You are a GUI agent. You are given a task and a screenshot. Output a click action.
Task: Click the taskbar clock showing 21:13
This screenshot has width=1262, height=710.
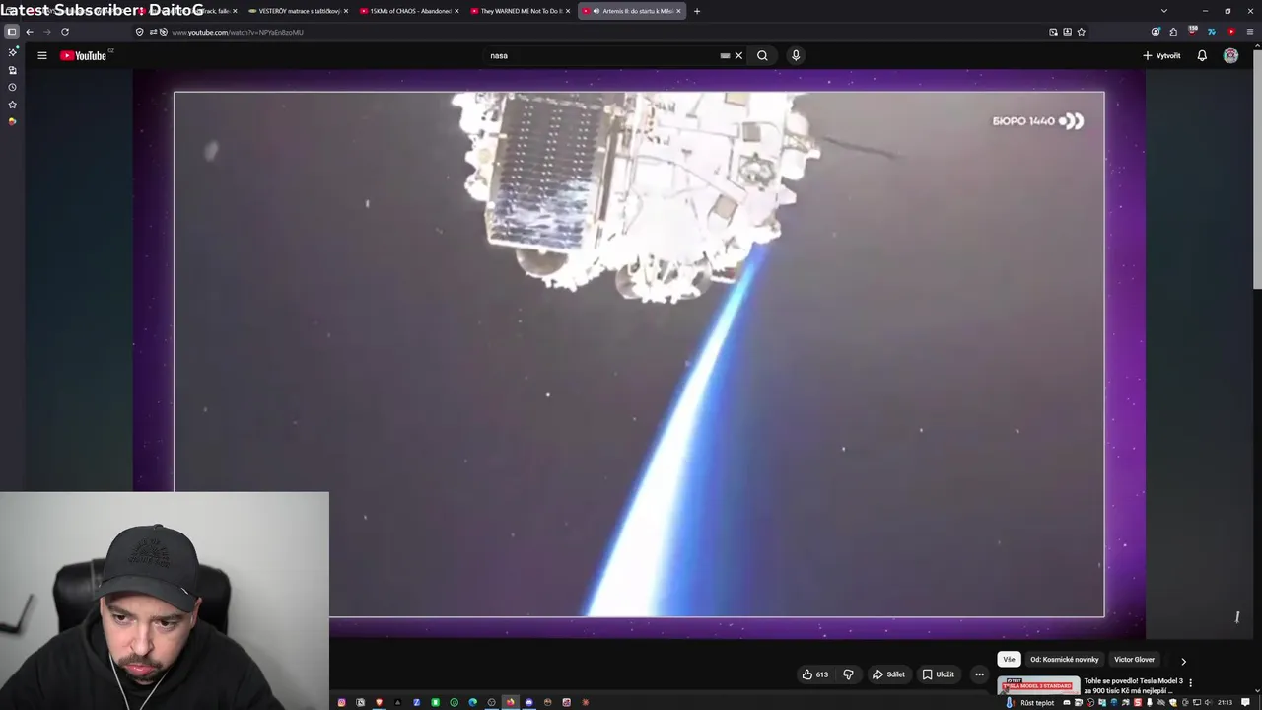click(x=1225, y=702)
